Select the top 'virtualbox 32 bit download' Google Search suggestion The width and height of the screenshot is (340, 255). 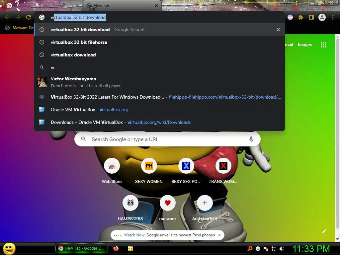(x=159, y=30)
